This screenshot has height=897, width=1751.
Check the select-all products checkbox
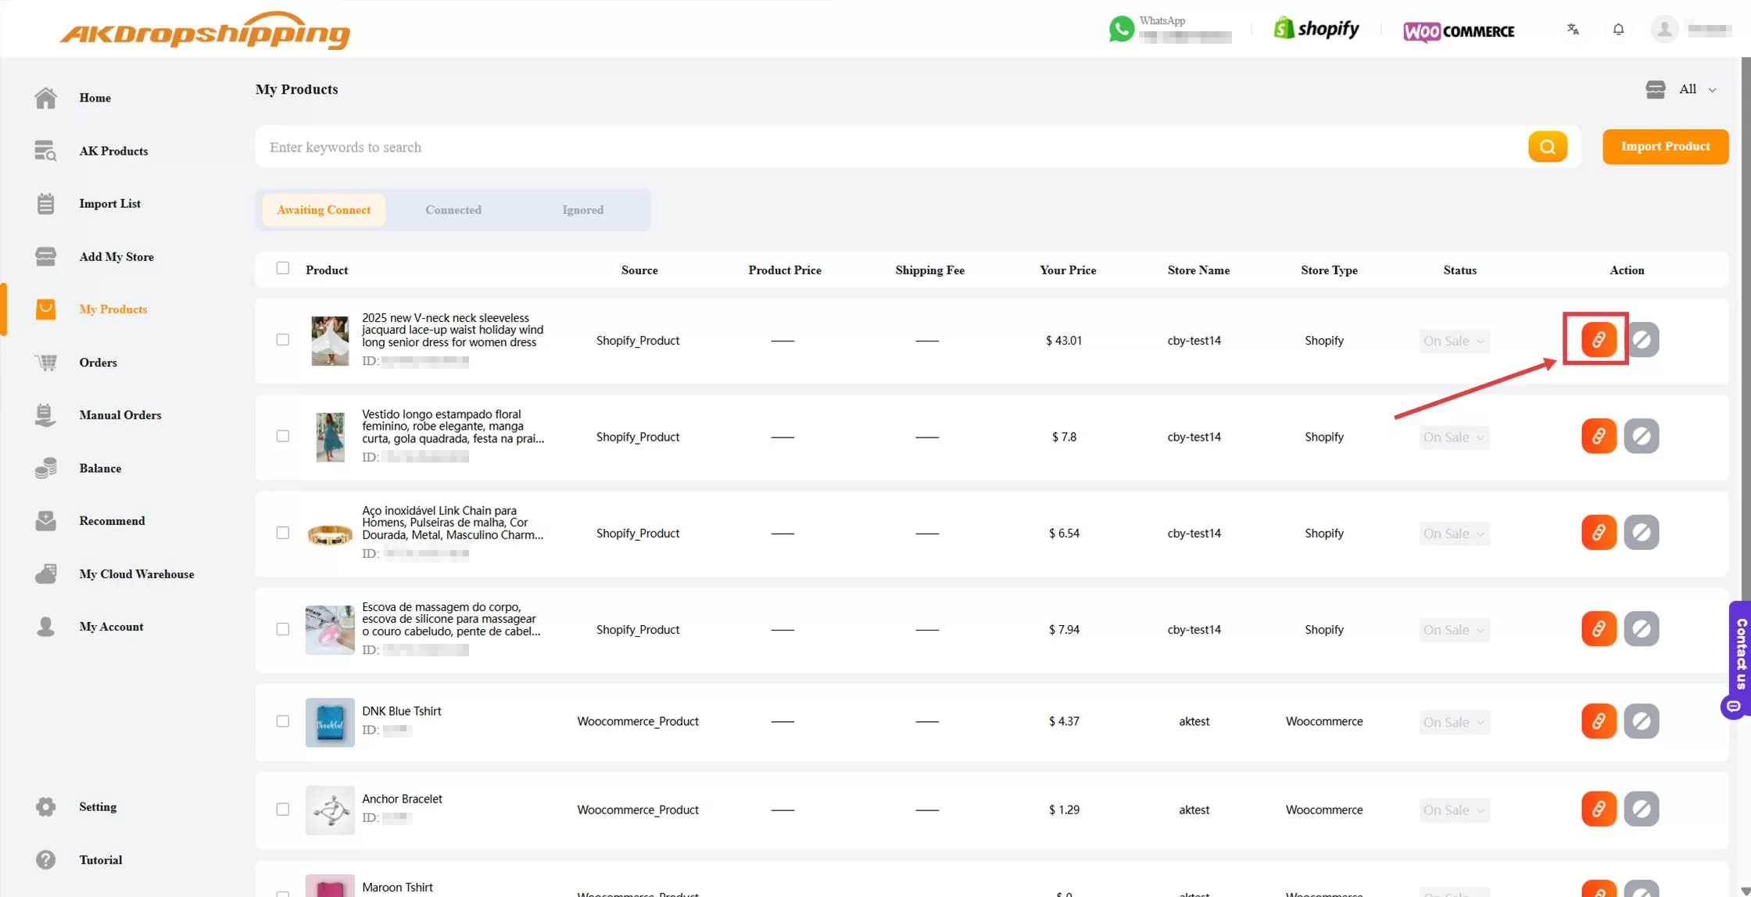283,268
